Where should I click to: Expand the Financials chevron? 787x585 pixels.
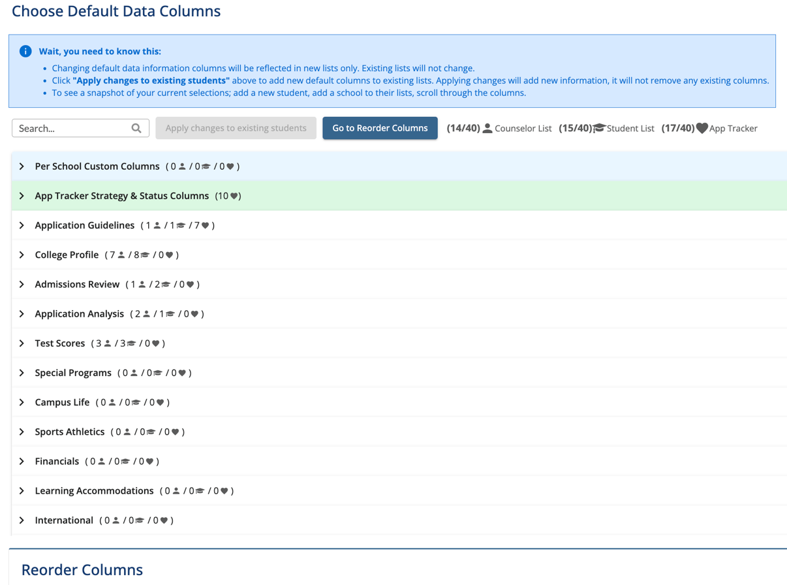(x=22, y=462)
